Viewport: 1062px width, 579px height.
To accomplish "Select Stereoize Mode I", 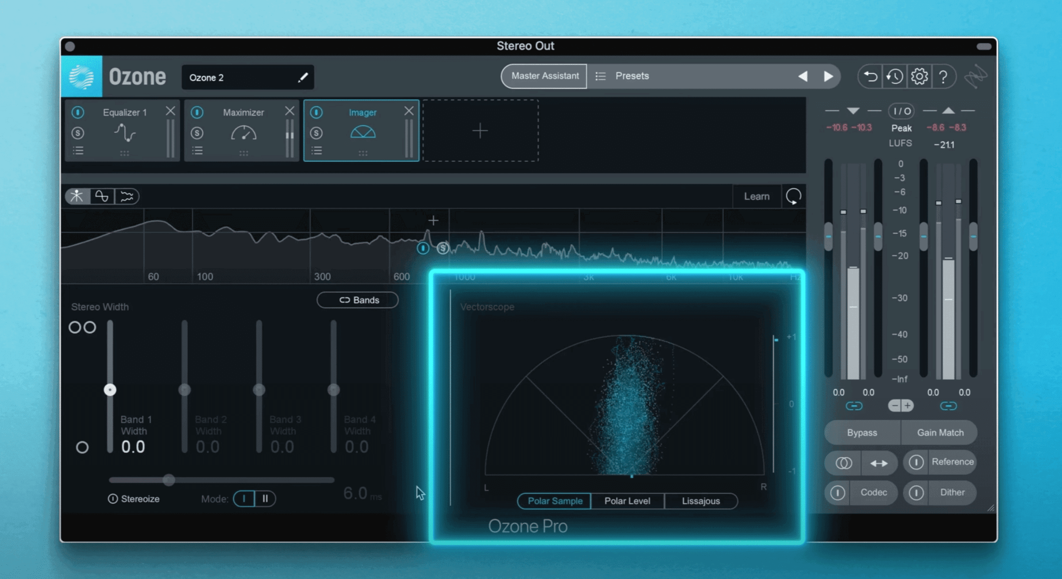I will [244, 499].
